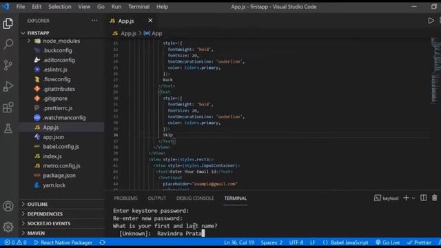Viewport: 441px width, 248px height.
Task: Select the keytool terminal label
Action: [x=386, y=198]
